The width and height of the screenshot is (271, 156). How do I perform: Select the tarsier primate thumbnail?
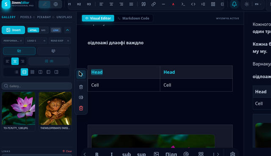(55, 108)
